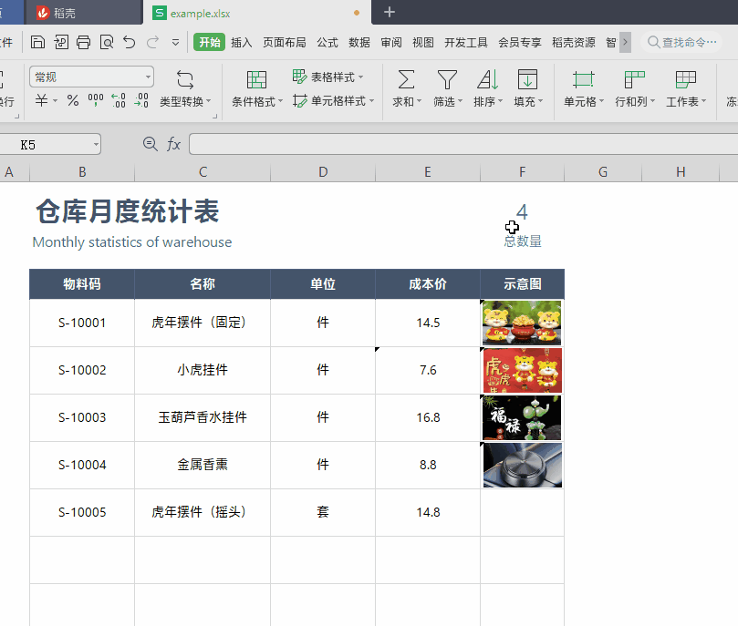Image resolution: width=738 pixels, height=626 pixels.
Task: Click the zoom magnifier beside fx
Action: (151, 144)
